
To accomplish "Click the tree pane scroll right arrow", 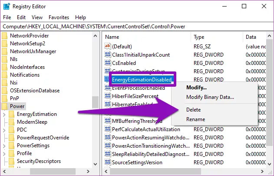I will tap(88, 171).
